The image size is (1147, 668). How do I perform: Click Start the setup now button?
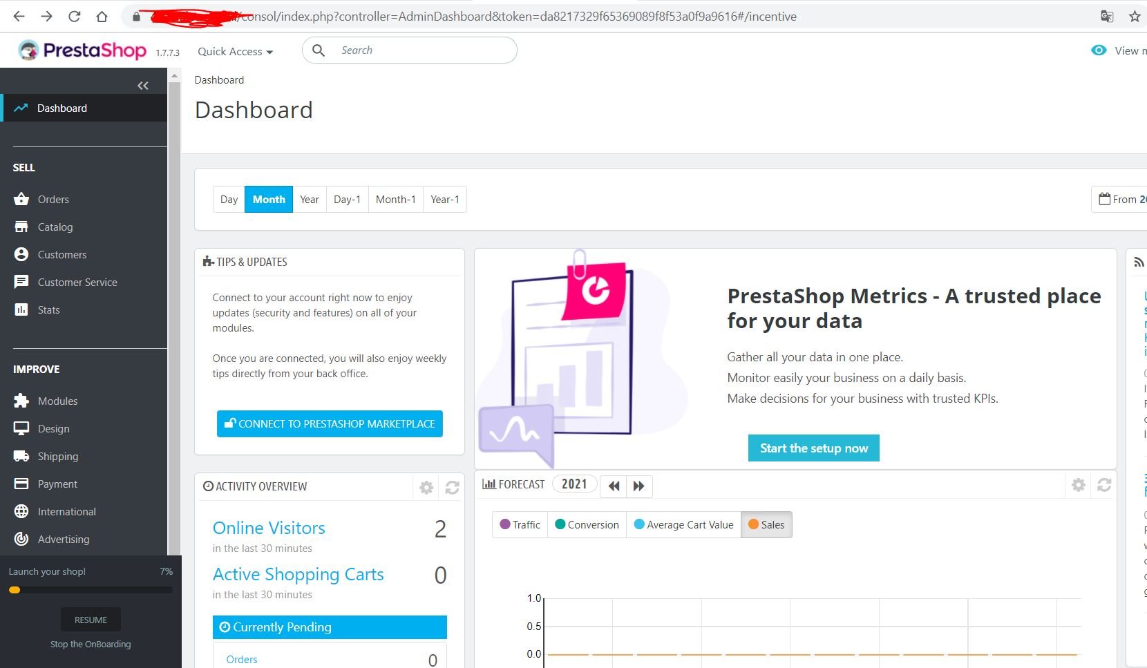pyautogui.click(x=813, y=448)
